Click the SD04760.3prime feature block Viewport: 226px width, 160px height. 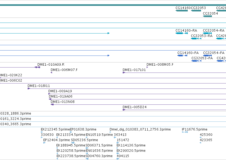pos(87,159)
